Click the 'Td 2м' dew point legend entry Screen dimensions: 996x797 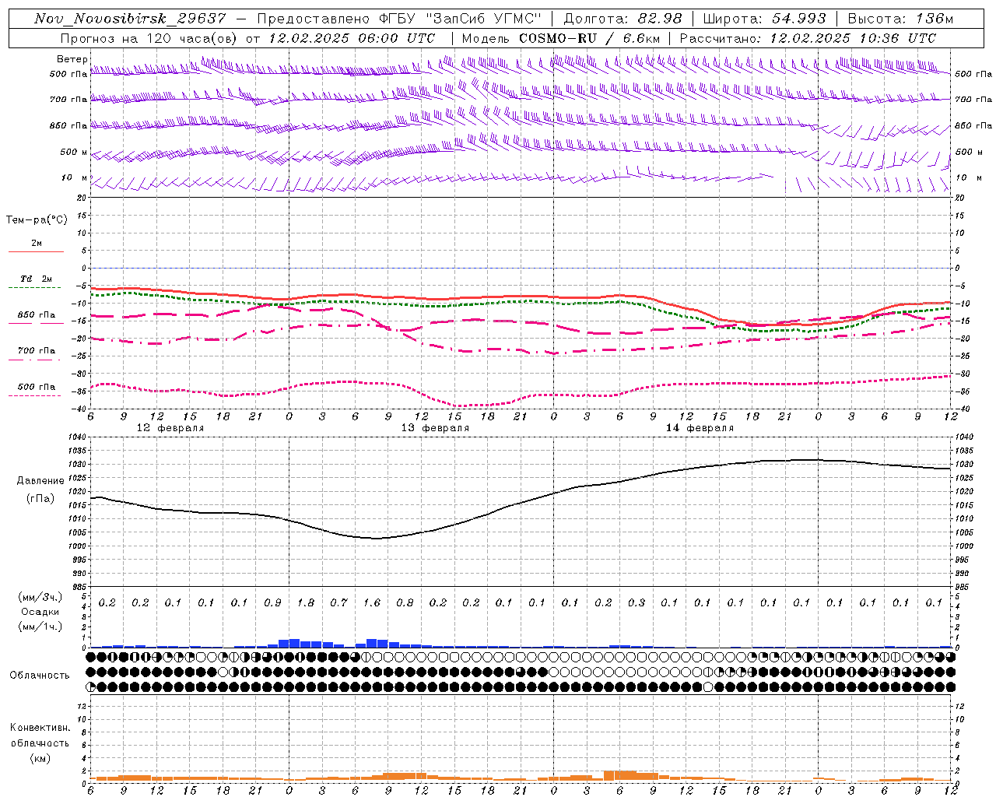pos(37,279)
